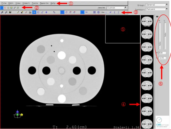Click the small dark icon above the W slider

pyautogui.click(x=157, y=17)
